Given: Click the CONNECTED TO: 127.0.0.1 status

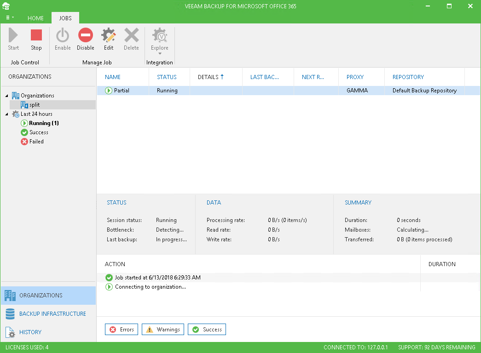Looking at the screenshot, I should pyautogui.click(x=356, y=347).
